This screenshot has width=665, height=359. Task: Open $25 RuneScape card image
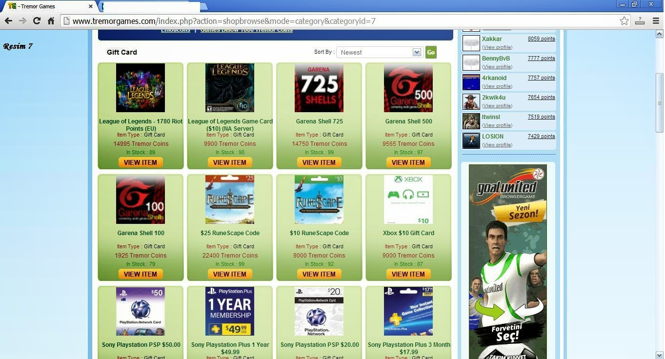point(230,199)
